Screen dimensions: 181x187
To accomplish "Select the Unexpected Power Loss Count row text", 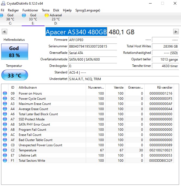I will coord(40,145).
